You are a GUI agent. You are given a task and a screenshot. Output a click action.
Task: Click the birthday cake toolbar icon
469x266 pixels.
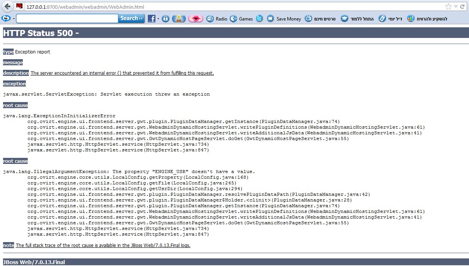[179, 19]
